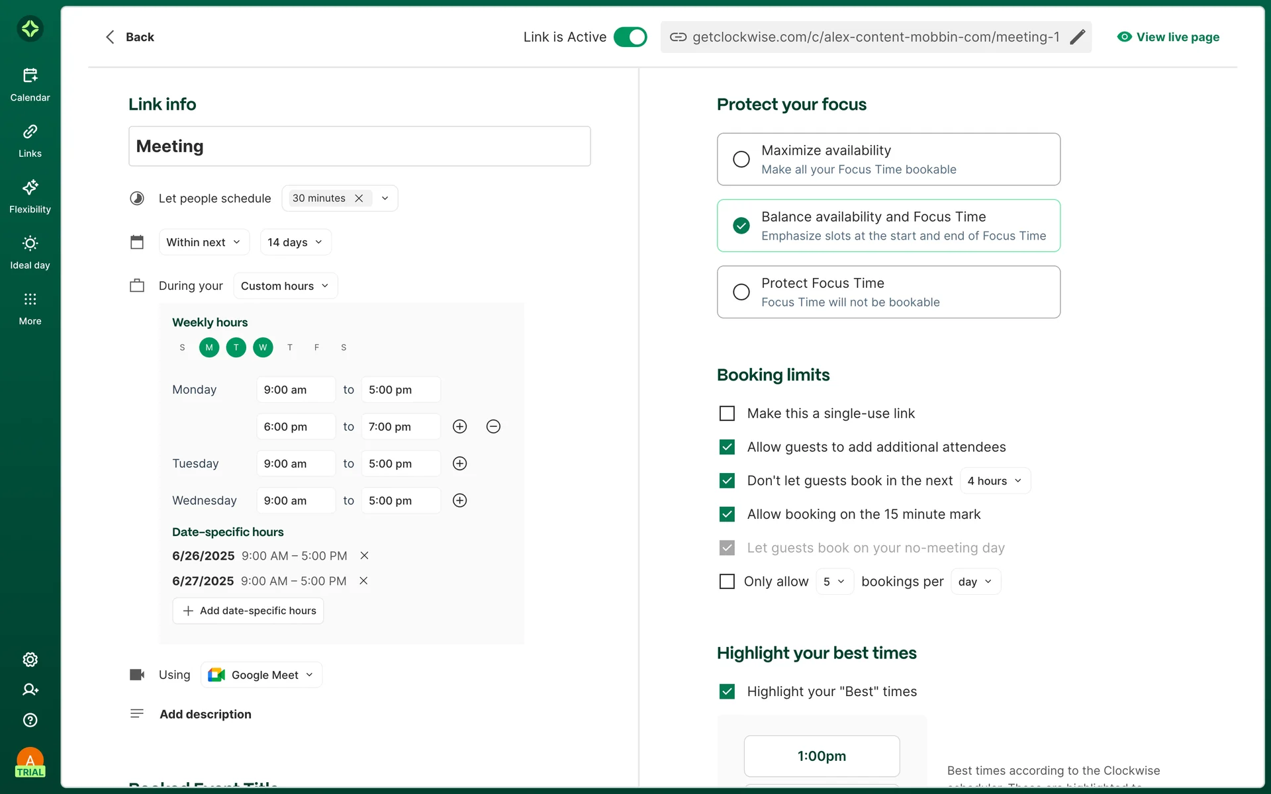Check Make this a single-use link
This screenshot has width=1271, height=794.
727,414
